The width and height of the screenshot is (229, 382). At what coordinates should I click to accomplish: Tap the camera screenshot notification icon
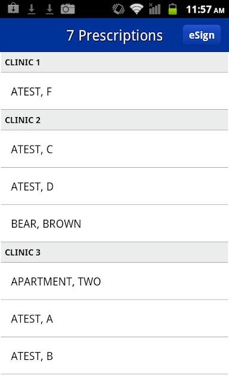pos(67,9)
